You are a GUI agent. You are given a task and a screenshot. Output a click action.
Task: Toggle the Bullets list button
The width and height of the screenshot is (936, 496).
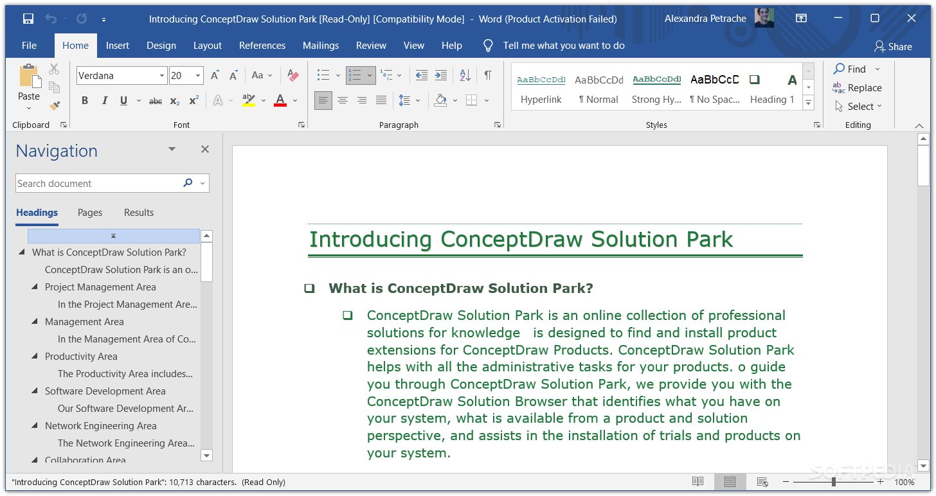tap(324, 75)
